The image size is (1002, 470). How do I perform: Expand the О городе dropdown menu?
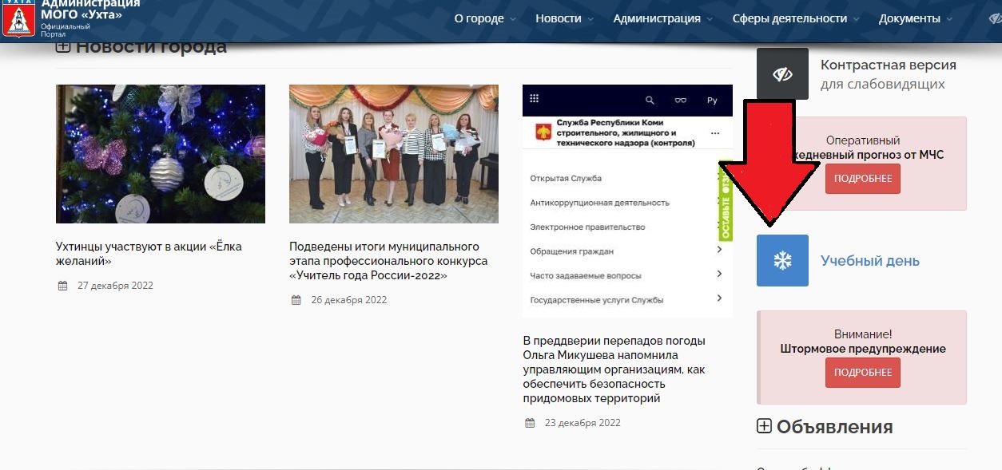click(485, 18)
